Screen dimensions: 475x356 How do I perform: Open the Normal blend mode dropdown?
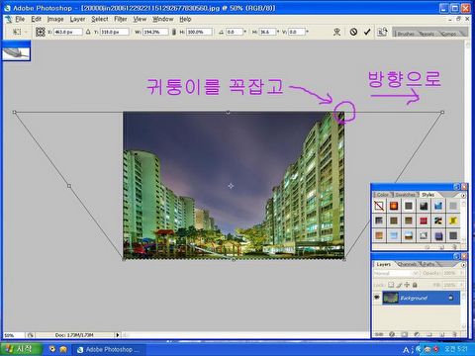pyautogui.click(x=397, y=273)
